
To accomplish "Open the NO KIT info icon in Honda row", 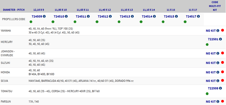I will (x=218, y=72).
